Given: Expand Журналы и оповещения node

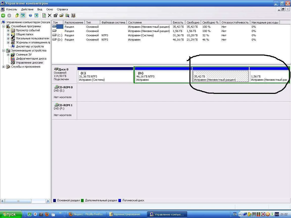Looking at the screenshot, I should 8,42.
